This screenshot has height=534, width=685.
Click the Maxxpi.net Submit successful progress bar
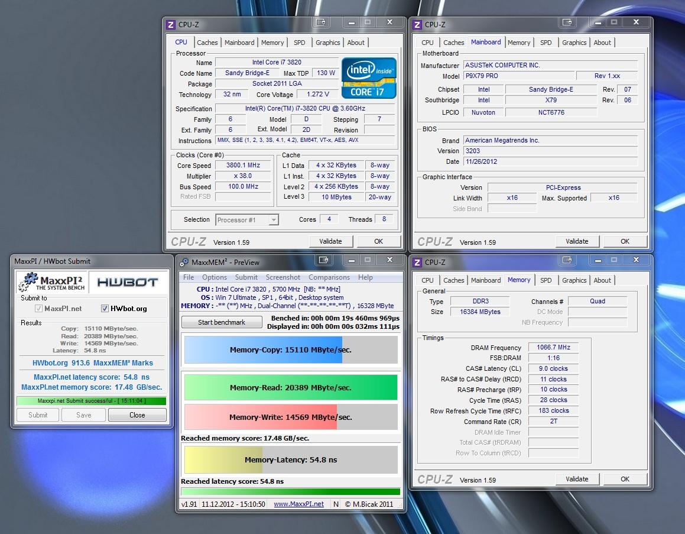pyautogui.click(x=91, y=401)
